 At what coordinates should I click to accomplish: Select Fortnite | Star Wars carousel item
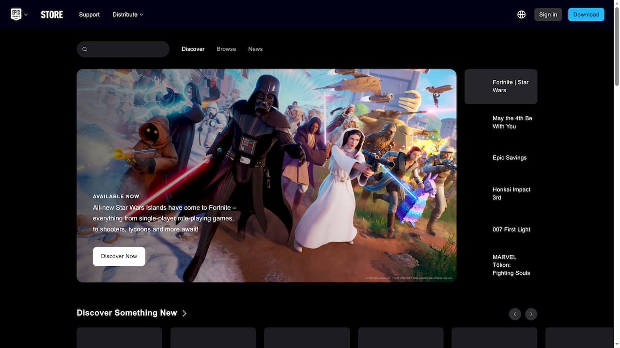pos(501,87)
